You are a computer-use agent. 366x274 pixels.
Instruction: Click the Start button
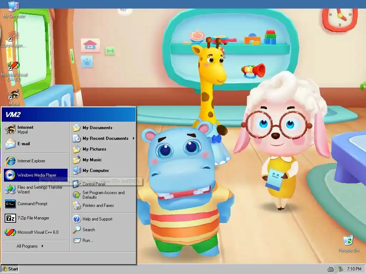tap(10, 269)
